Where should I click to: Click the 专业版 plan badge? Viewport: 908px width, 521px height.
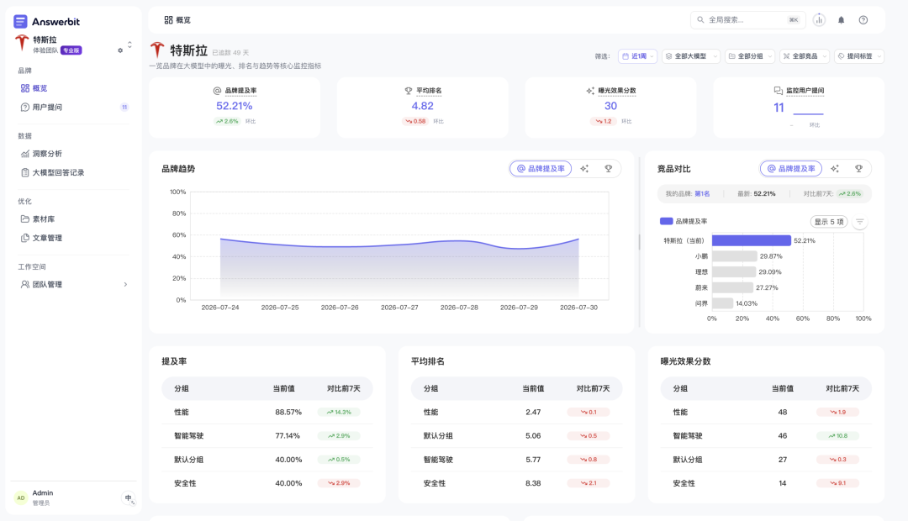71,50
